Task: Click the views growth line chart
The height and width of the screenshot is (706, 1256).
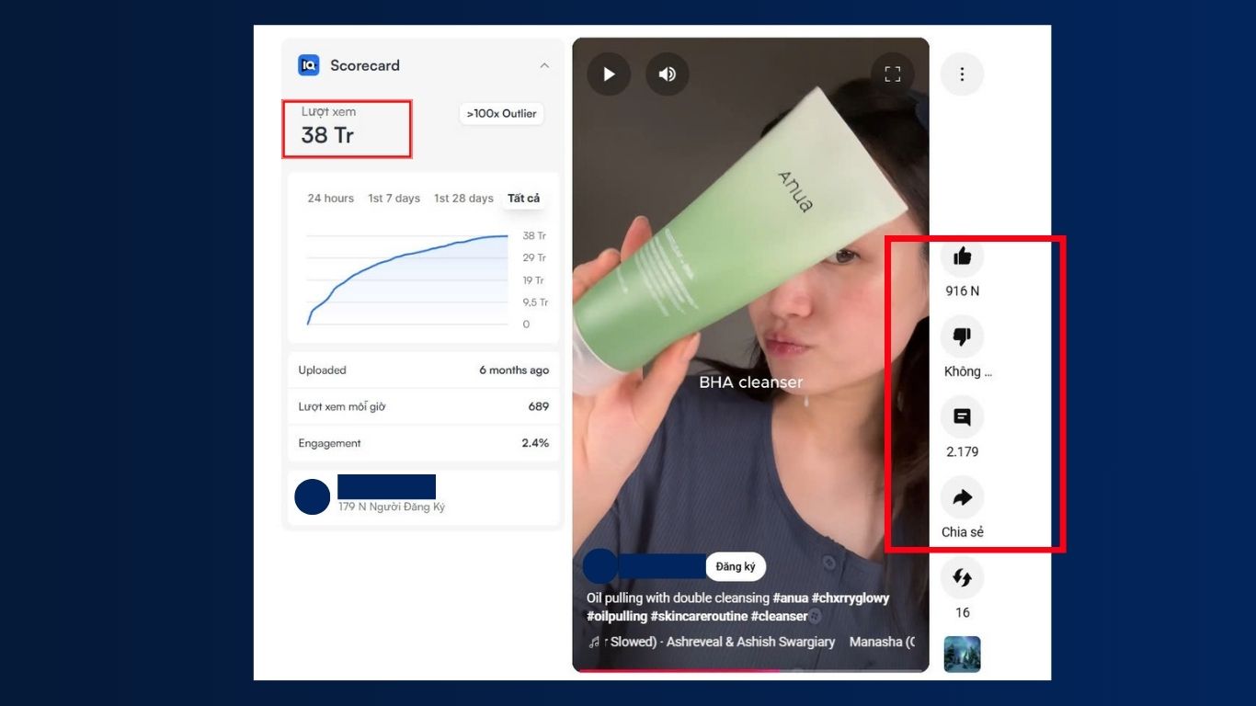Action: pyautogui.click(x=408, y=279)
